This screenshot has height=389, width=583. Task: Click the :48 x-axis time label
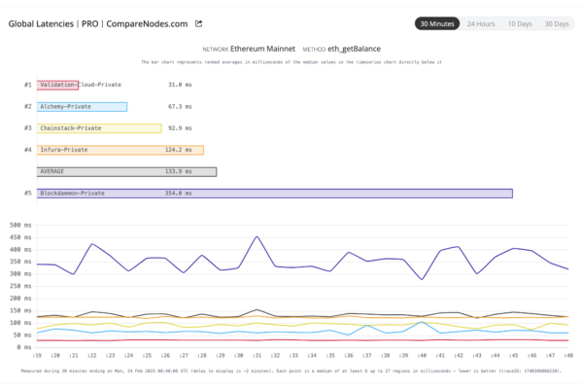click(568, 356)
